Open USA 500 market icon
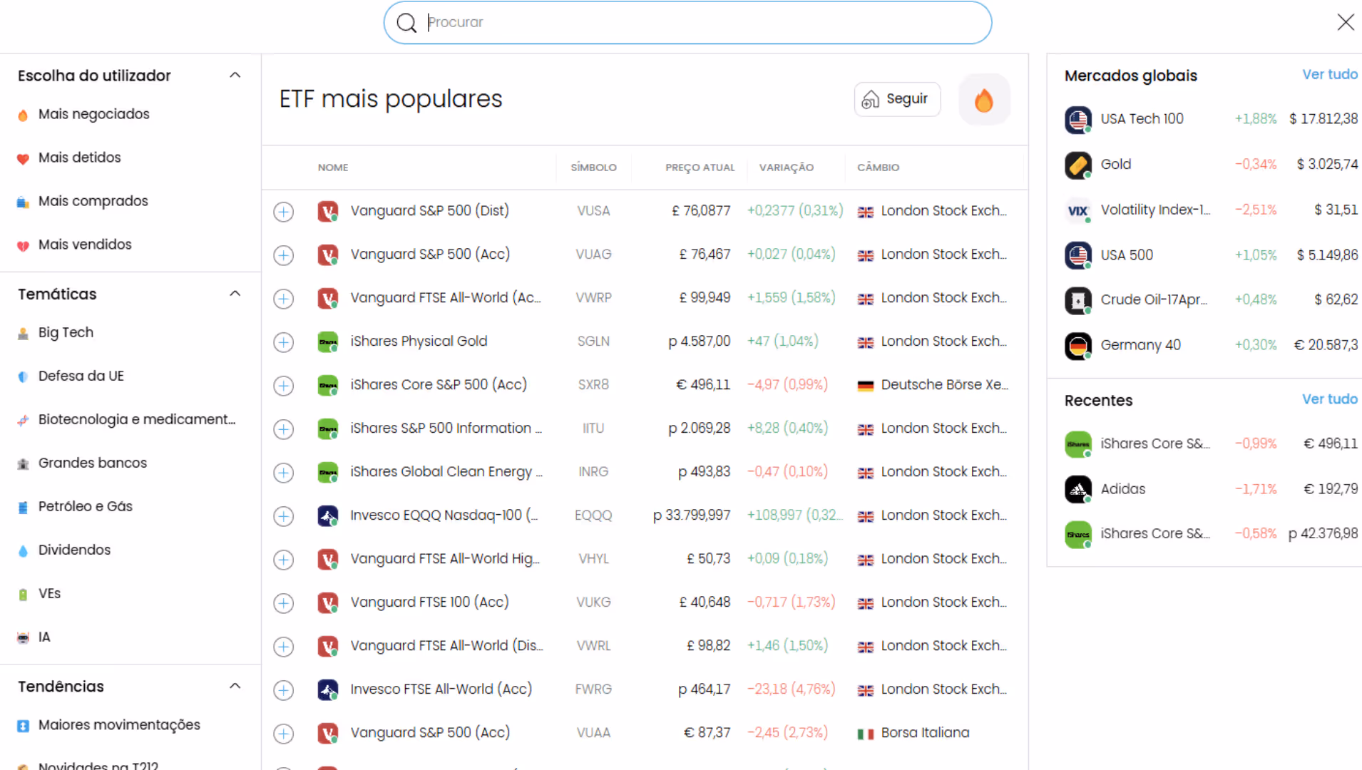Image resolution: width=1362 pixels, height=770 pixels. pyautogui.click(x=1078, y=255)
